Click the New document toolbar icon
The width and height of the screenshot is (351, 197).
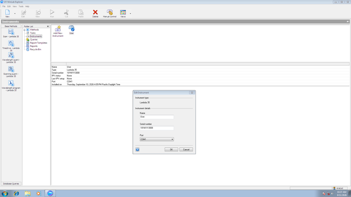7,12
